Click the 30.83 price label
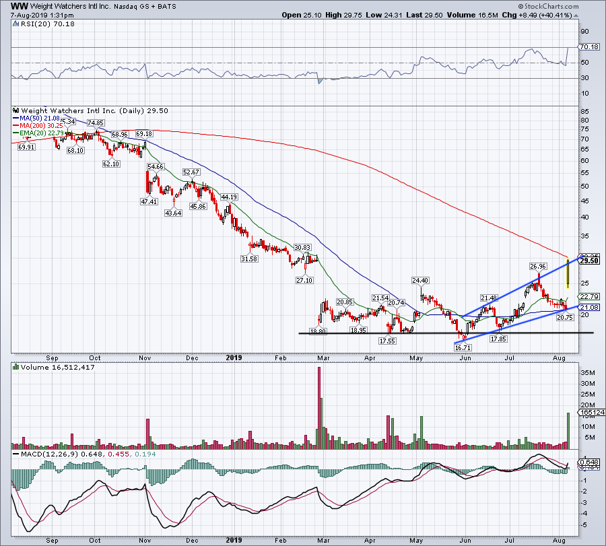 point(302,247)
